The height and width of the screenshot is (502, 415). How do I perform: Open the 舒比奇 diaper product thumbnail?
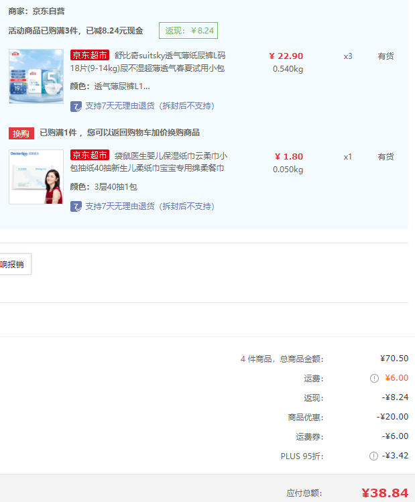point(36,76)
